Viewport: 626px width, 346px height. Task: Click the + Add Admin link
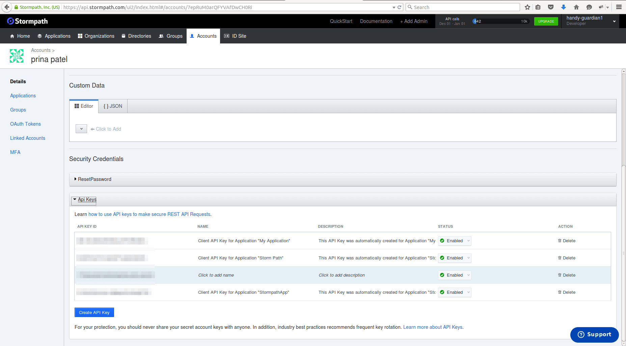coord(414,21)
